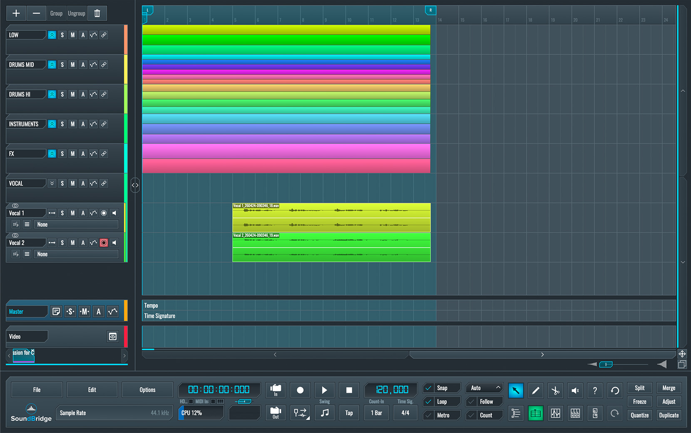Select the pointer arrow tool
The image size is (691, 433).
tap(516, 391)
